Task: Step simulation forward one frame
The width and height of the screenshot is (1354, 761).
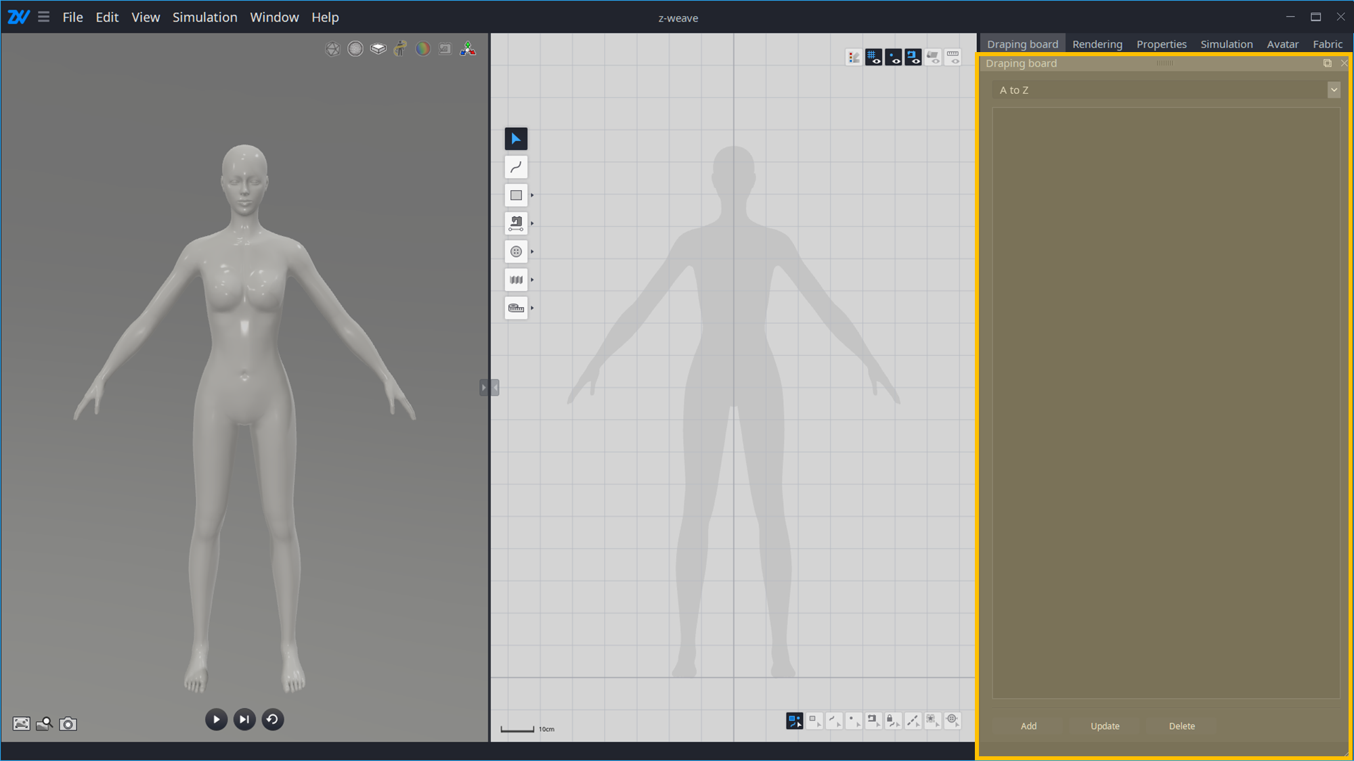Action: (x=244, y=720)
